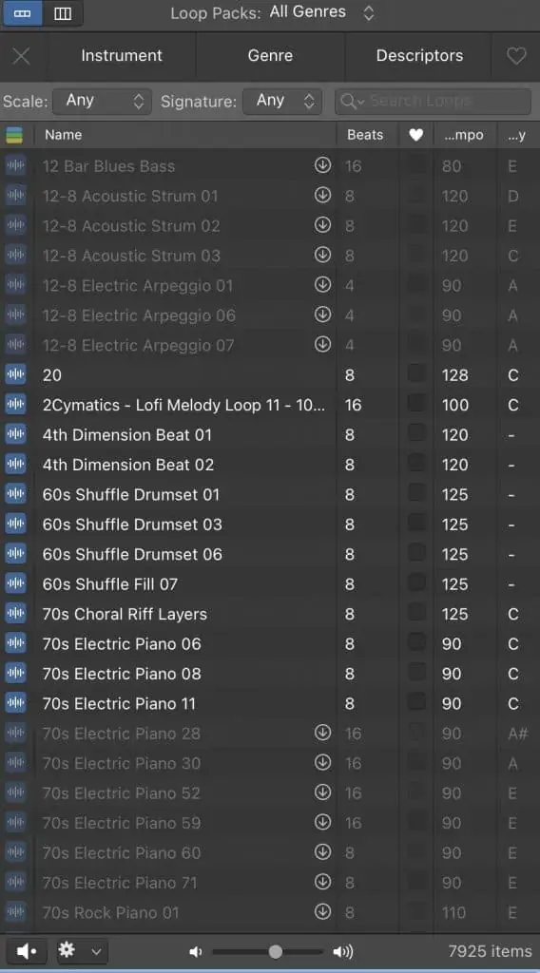Click speaker preview icon at bottom left
The width and height of the screenshot is (540, 973).
tap(26, 950)
